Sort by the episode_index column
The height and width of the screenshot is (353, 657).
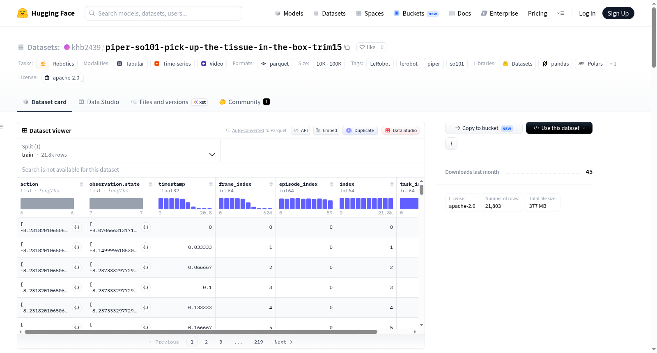pyautogui.click(x=331, y=184)
